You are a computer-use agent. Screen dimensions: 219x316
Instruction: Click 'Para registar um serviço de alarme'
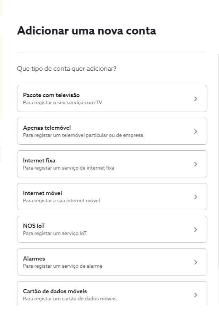tap(62, 266)
